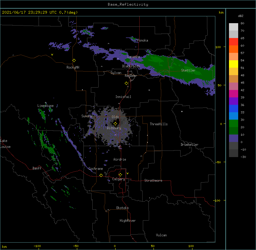Click the yellow v marker east of Calgary

(x=127, y=173)
